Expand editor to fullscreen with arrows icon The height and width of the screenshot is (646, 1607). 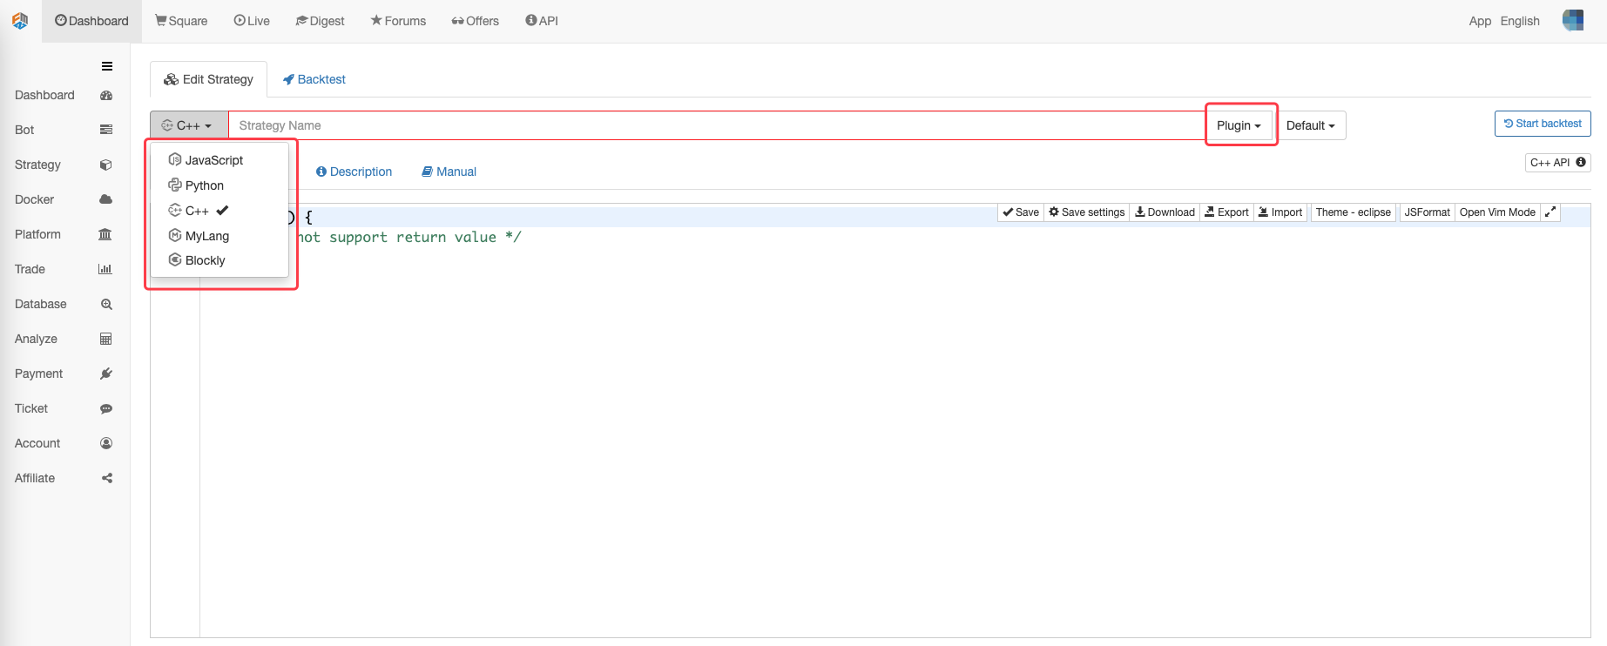(1550, 212)
